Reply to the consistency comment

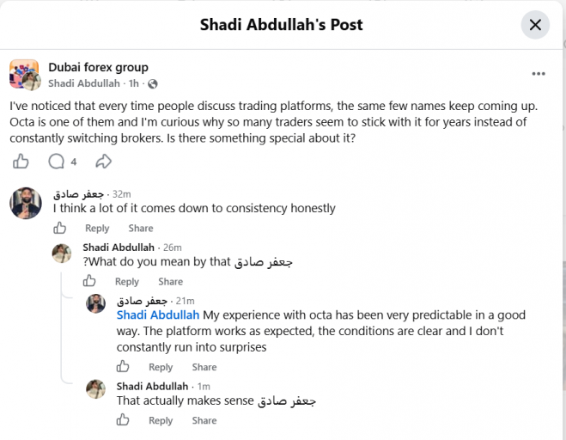[97, 229]
